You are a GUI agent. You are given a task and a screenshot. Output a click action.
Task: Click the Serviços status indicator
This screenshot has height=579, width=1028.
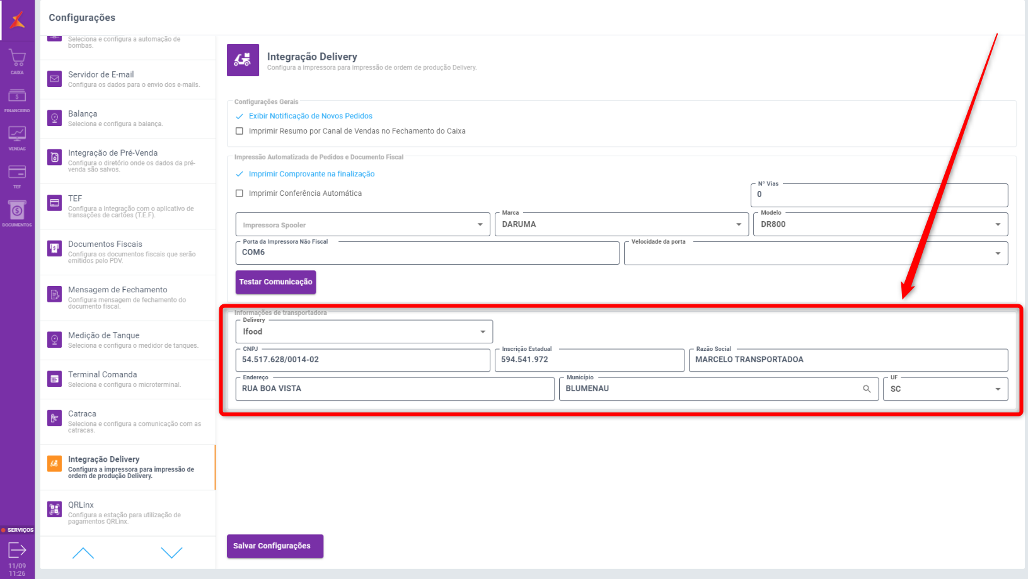(x=18, y=530)
